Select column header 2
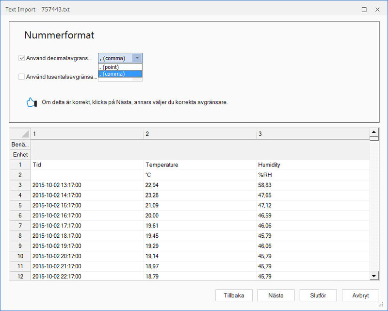 point(200,134)
